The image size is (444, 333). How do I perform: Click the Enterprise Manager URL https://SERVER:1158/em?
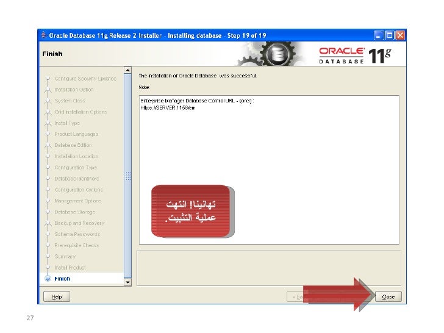[168, 108]
